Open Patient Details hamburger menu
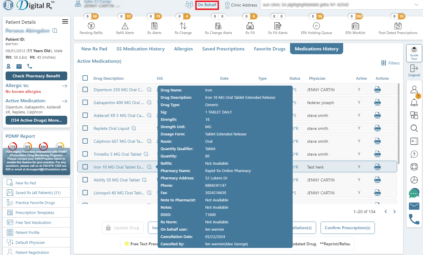The height and width of the screenshot is (255, 423). tap(65, 22)
